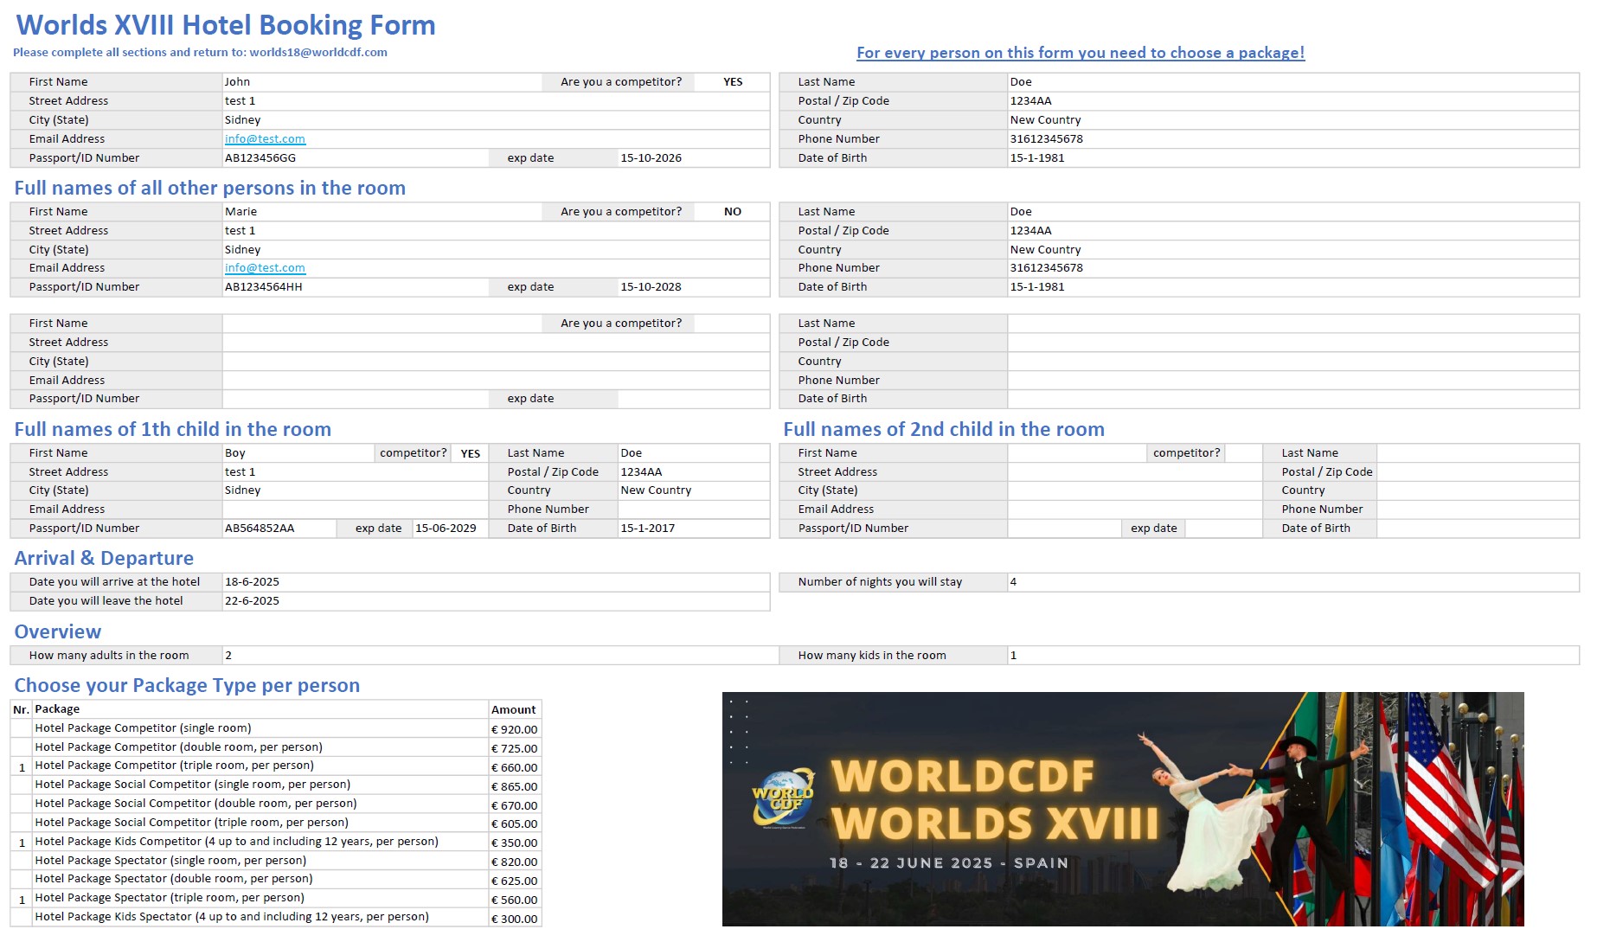The height and width of the screenshot is (942, 1597).
Task: Click 2nd child's empty first name field
Action: (1076, 453)
